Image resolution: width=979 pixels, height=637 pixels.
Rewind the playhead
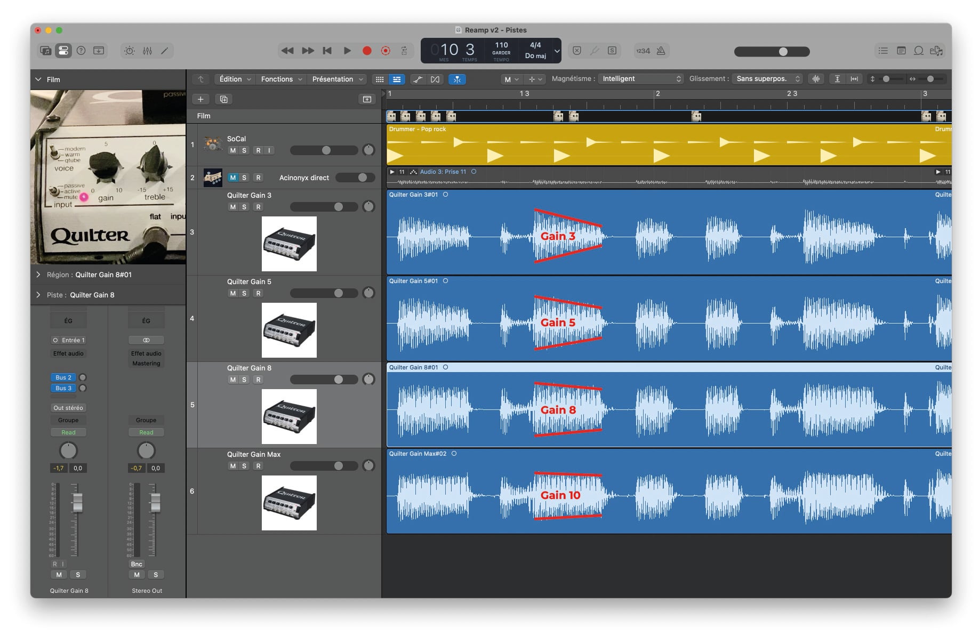pos(287,51)
